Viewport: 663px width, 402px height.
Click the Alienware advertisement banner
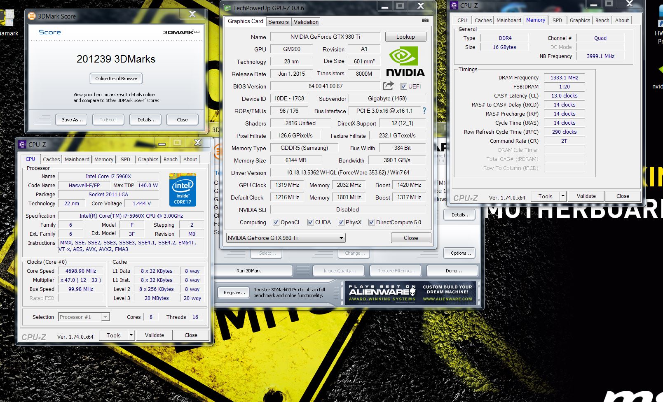pos(410,293)
